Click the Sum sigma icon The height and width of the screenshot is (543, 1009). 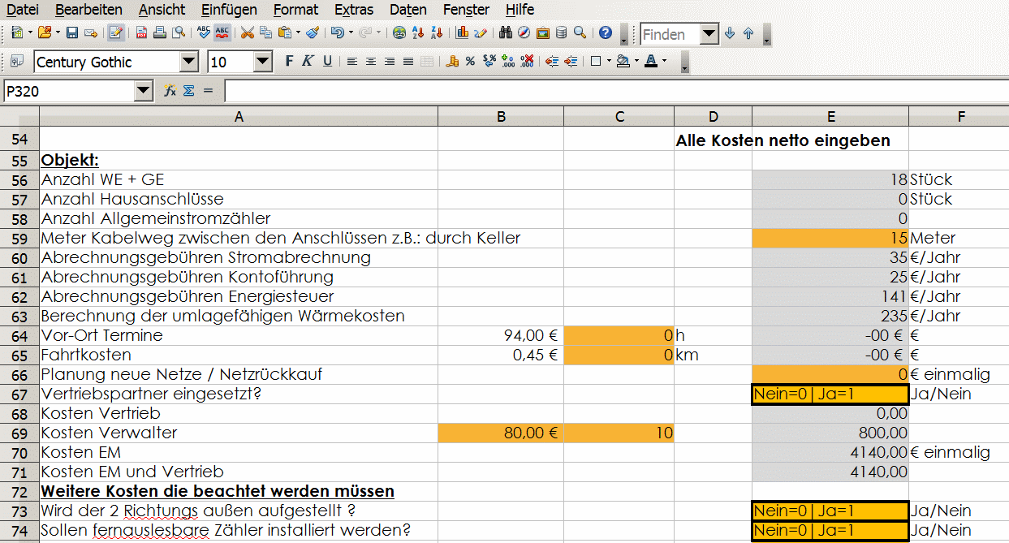point(188,91)
